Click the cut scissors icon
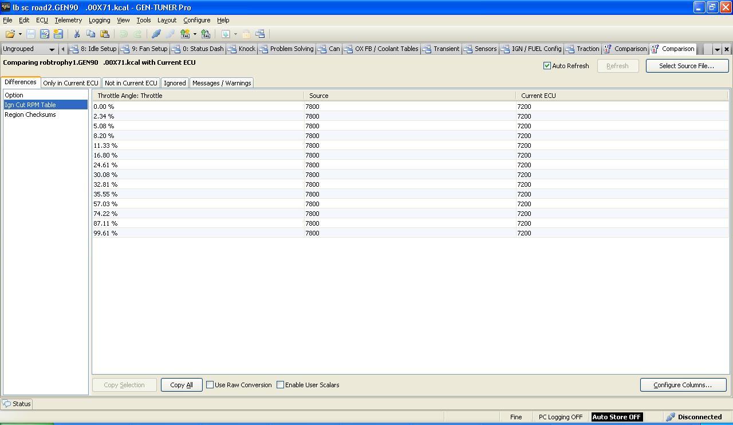The width and height of the screenshot is (733, 425). (77, 34)
